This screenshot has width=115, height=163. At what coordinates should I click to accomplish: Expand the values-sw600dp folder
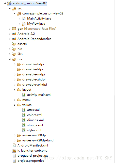tap(14, 135)
